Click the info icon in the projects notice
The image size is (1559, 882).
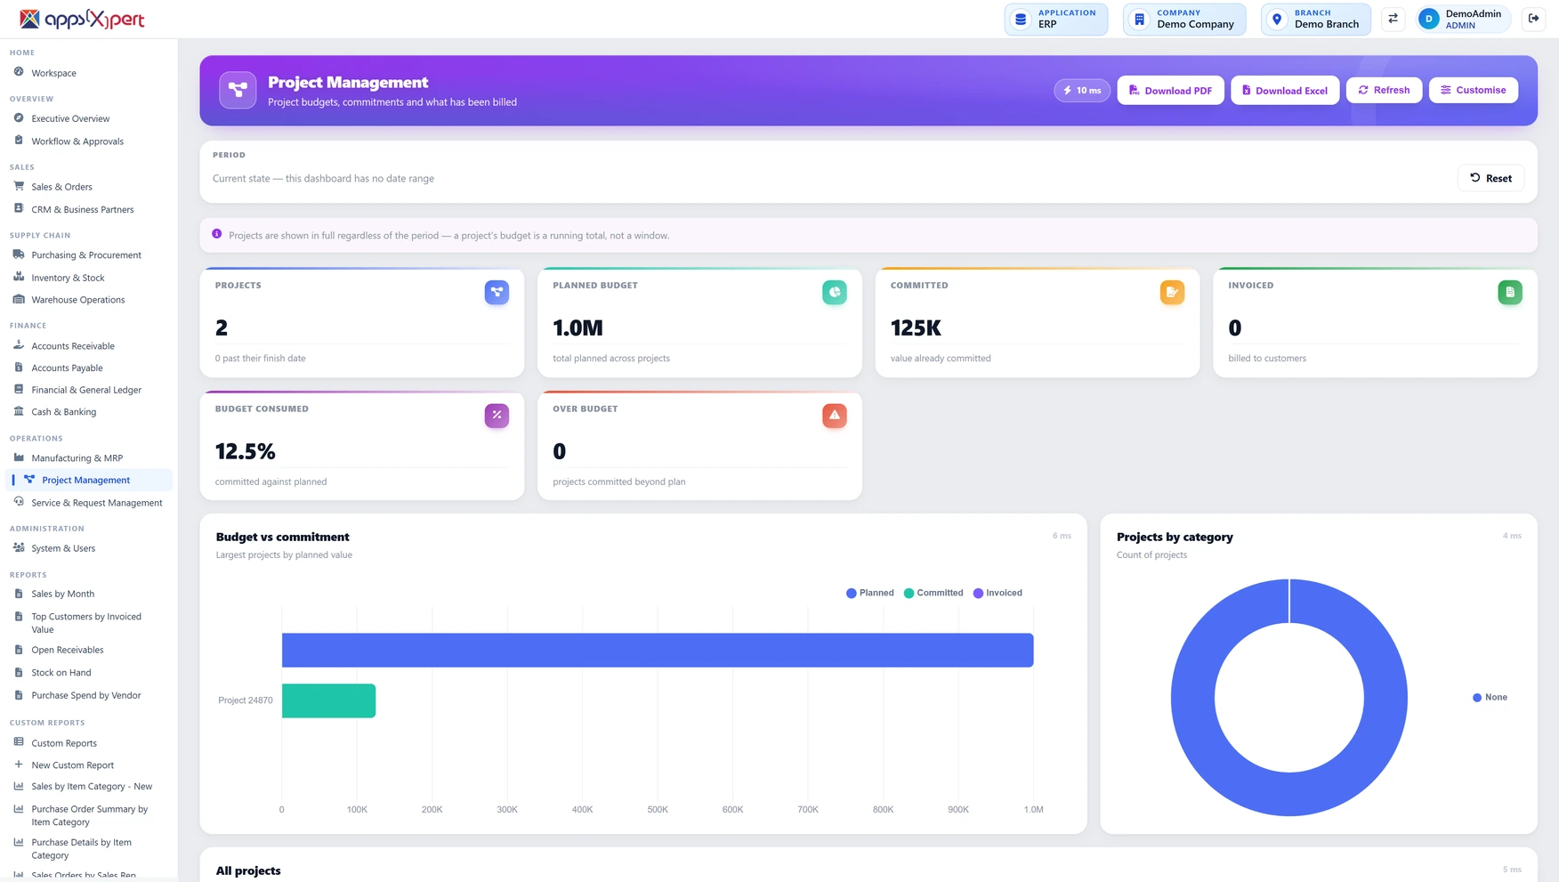pos(216,234)
